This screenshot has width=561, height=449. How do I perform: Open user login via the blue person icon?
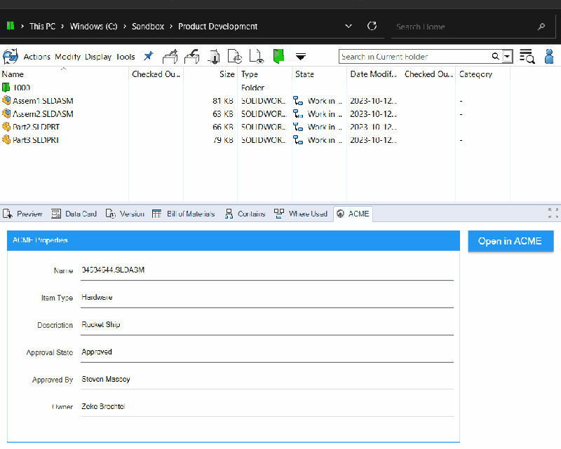549,56
